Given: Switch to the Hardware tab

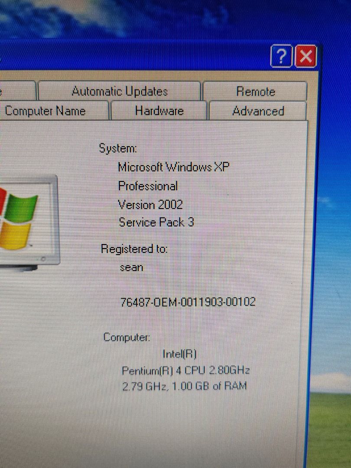Looking at the screenshot, I should pos(159,111).
